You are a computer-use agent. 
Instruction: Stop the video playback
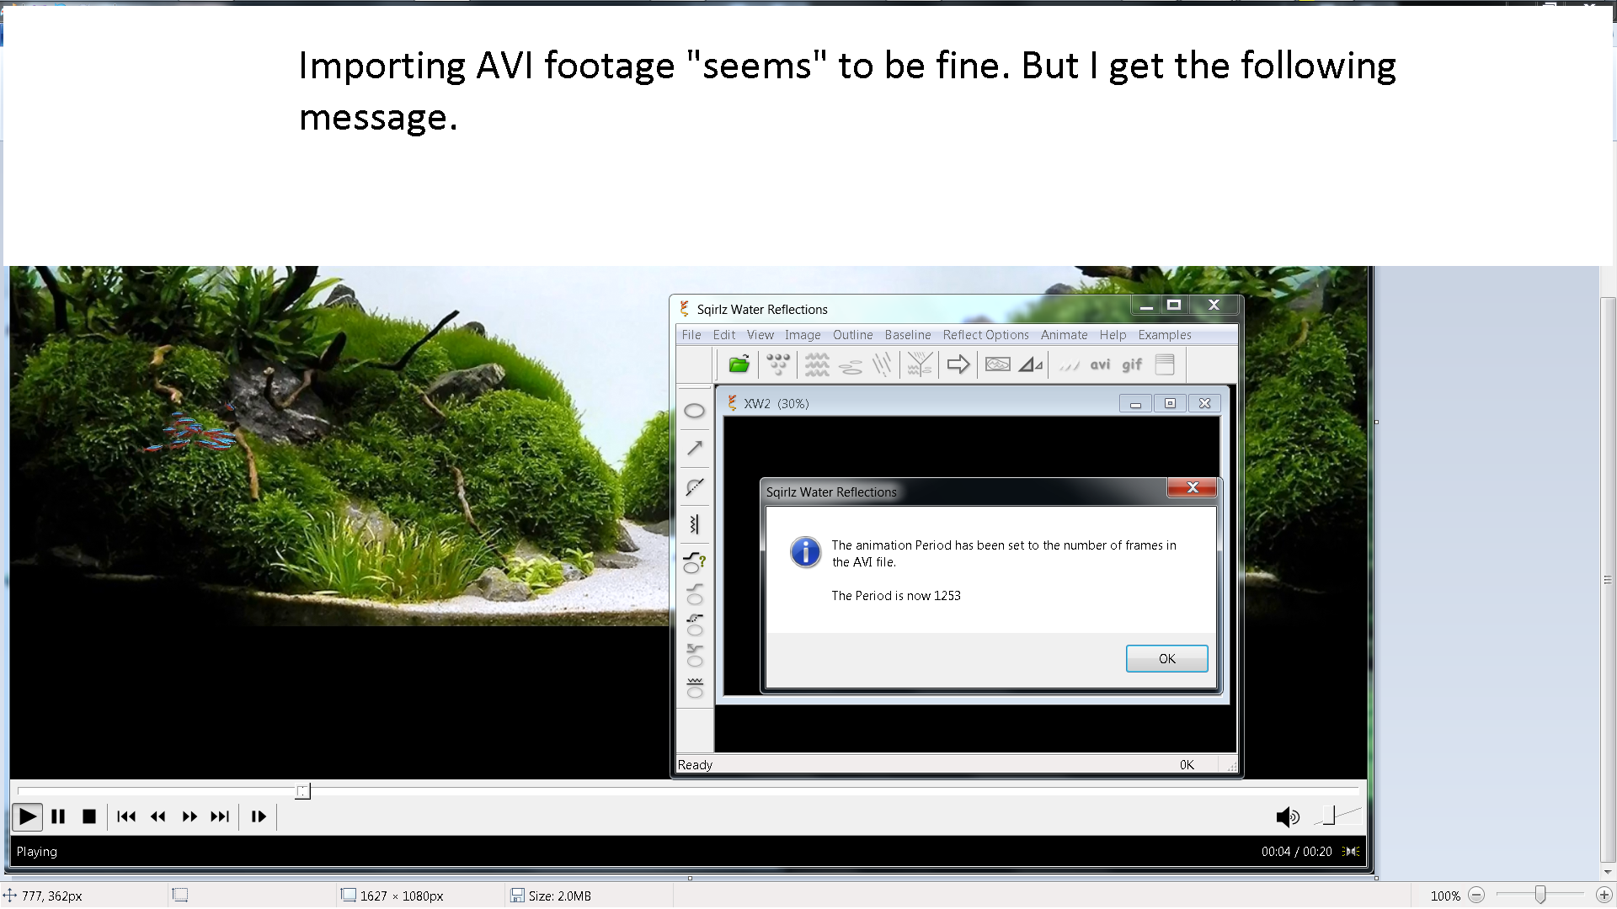coord(89,816)
